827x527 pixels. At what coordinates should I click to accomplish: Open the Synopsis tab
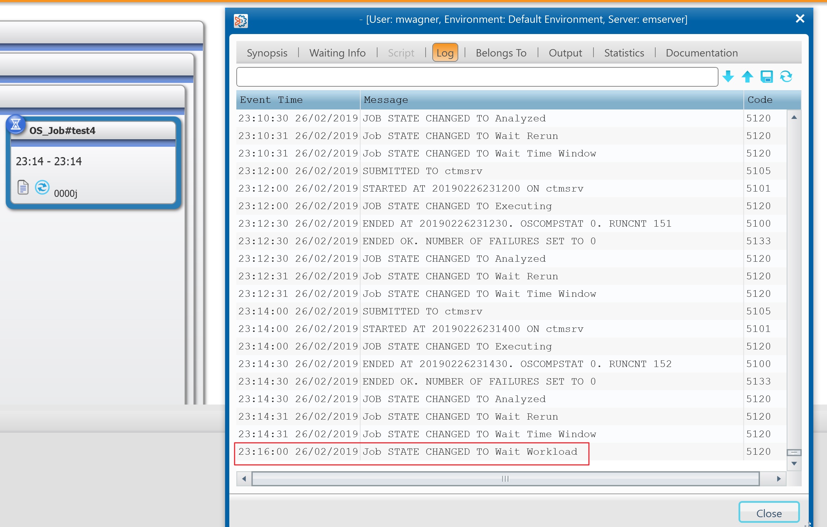[x=267, y=53]
